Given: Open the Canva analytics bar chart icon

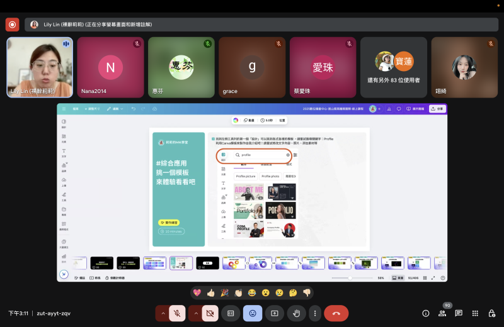Looking at the screenshot, I should pos(389,109).
